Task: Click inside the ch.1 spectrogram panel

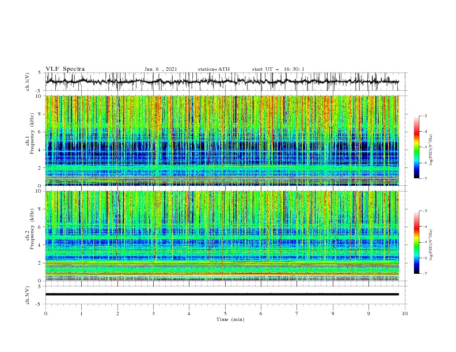Action: [x=222, y=140]
